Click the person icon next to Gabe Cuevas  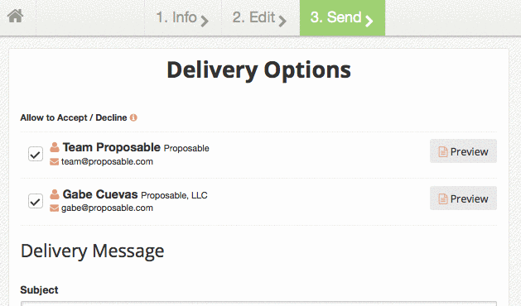coord(55,194)
